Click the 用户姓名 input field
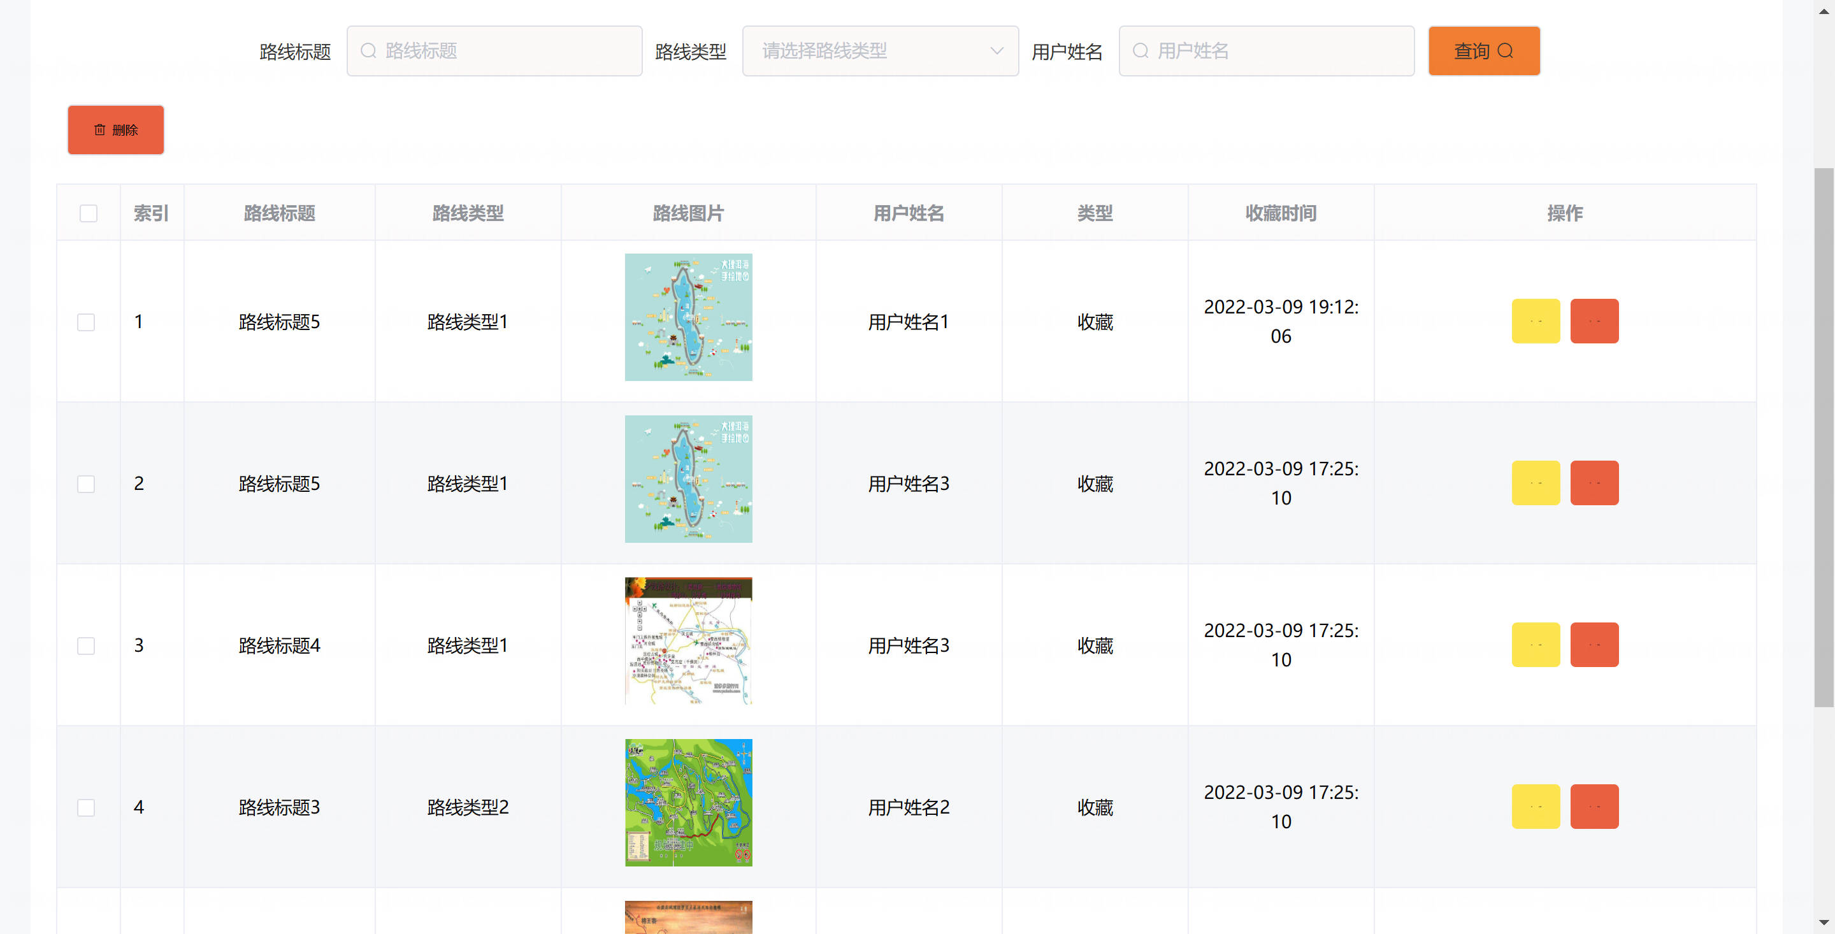The height and width of the screenshot is (934, 1835). [x=1267, y=50]
